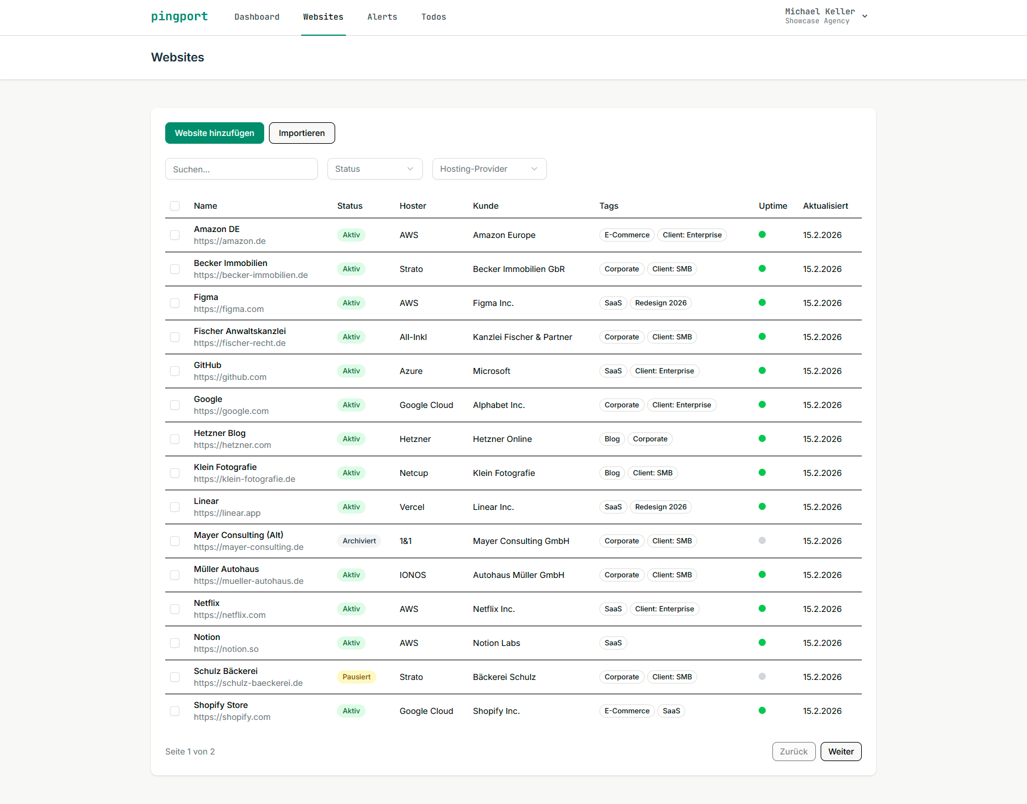Open the Alerts section
The width and height of the screenshot is (1027, 804).
click(x=382, y=17)
